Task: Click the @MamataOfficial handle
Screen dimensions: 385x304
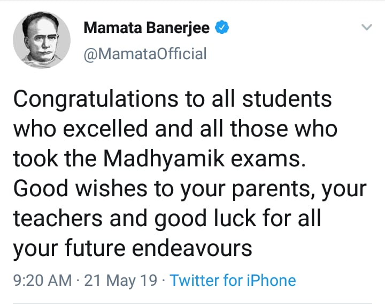Action: coord(145,54)
